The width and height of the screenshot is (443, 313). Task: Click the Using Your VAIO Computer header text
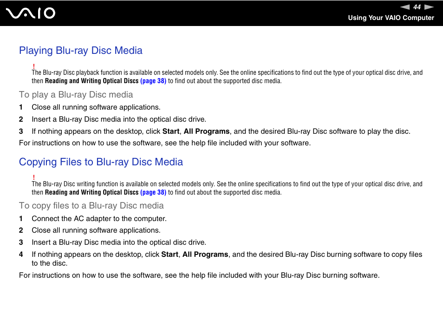391,18
